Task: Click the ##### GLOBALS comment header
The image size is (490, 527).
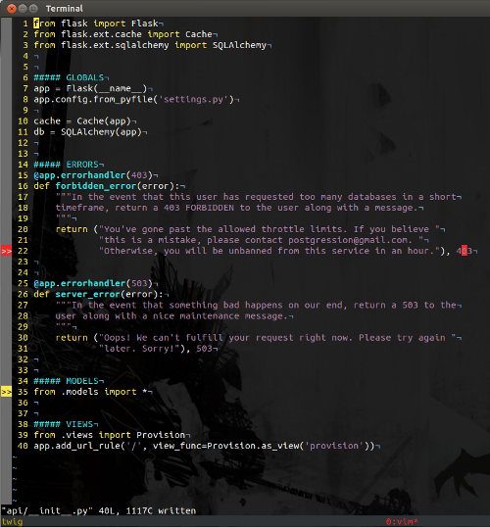Action: (x=69, y=77)
